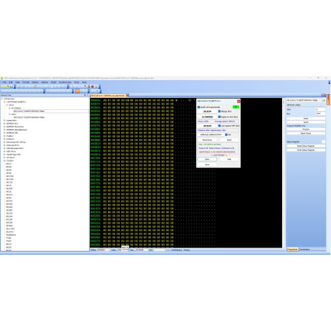Image resolution: width=331 pixels, height=331 pixels.
Task: Click the orange highlighted toolbar button
Action: (x=77, y=91)
